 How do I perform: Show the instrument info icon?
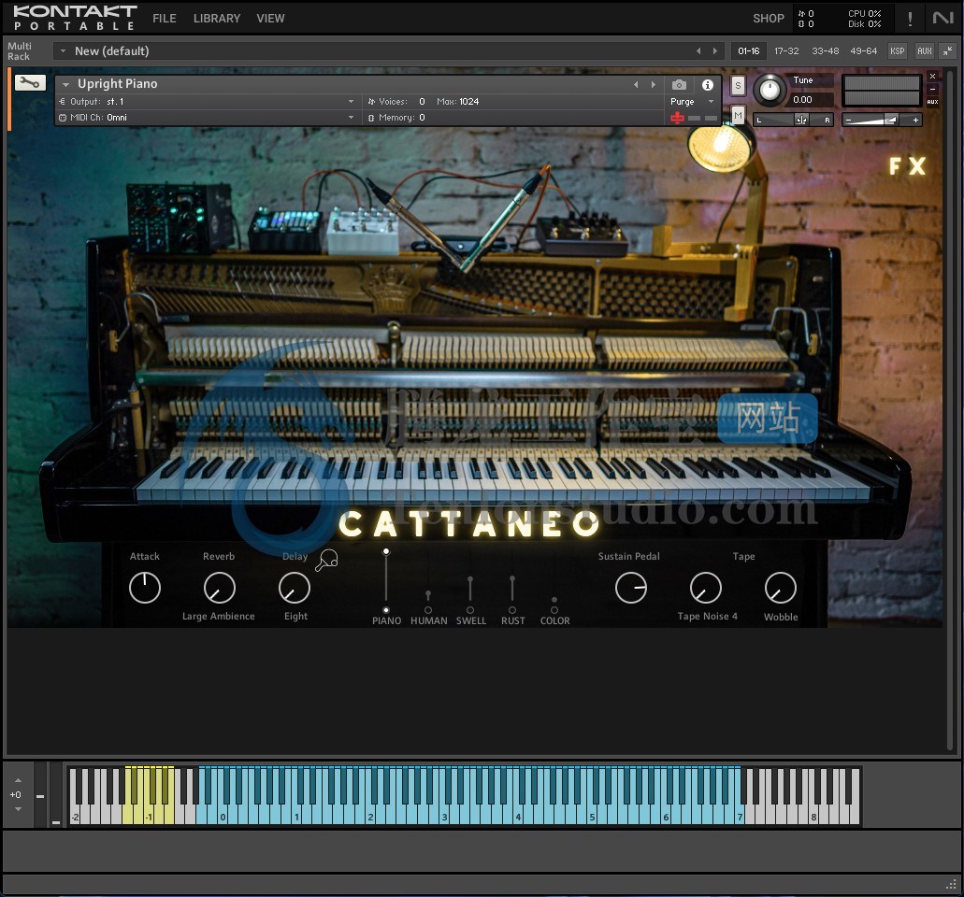pyautogui.click(x=708, y=85)
